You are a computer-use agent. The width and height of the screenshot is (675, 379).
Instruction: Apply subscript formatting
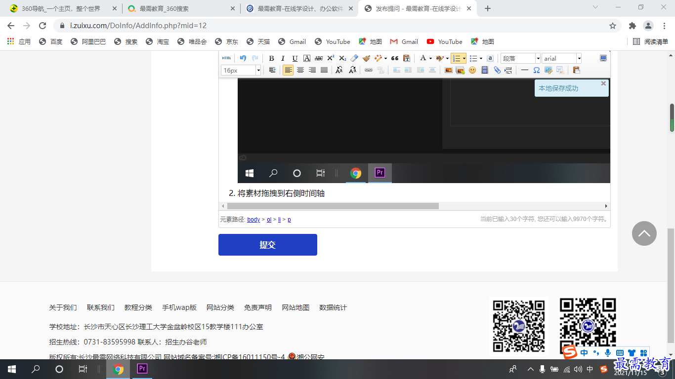click(x=342, y=58)
